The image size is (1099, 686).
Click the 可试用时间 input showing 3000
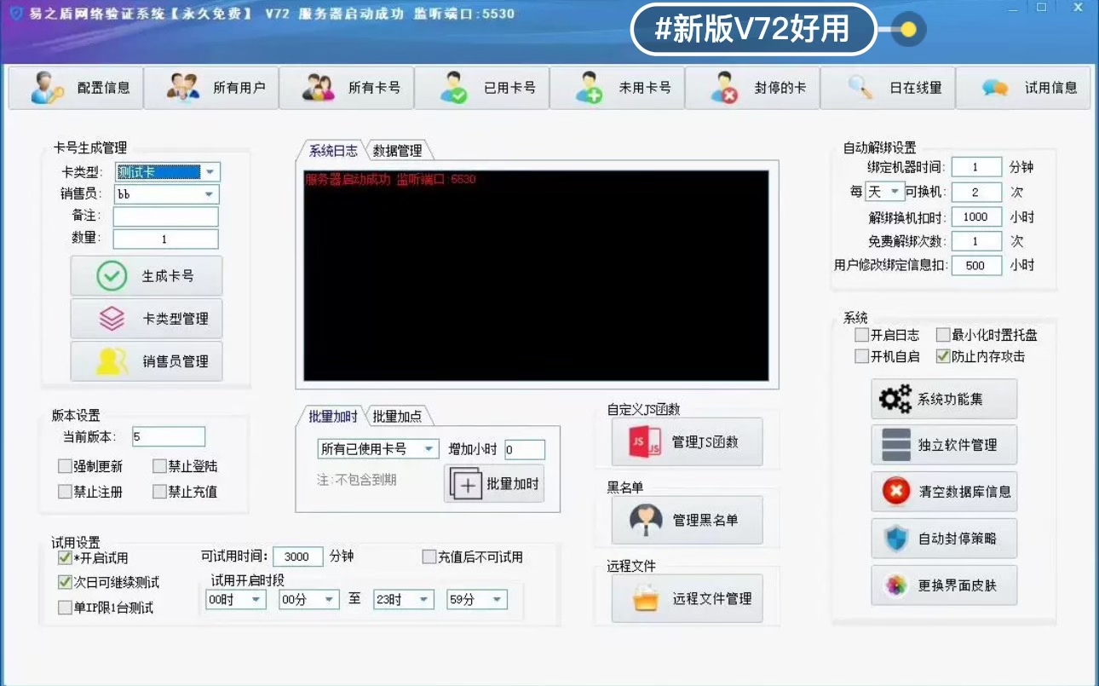297,556
